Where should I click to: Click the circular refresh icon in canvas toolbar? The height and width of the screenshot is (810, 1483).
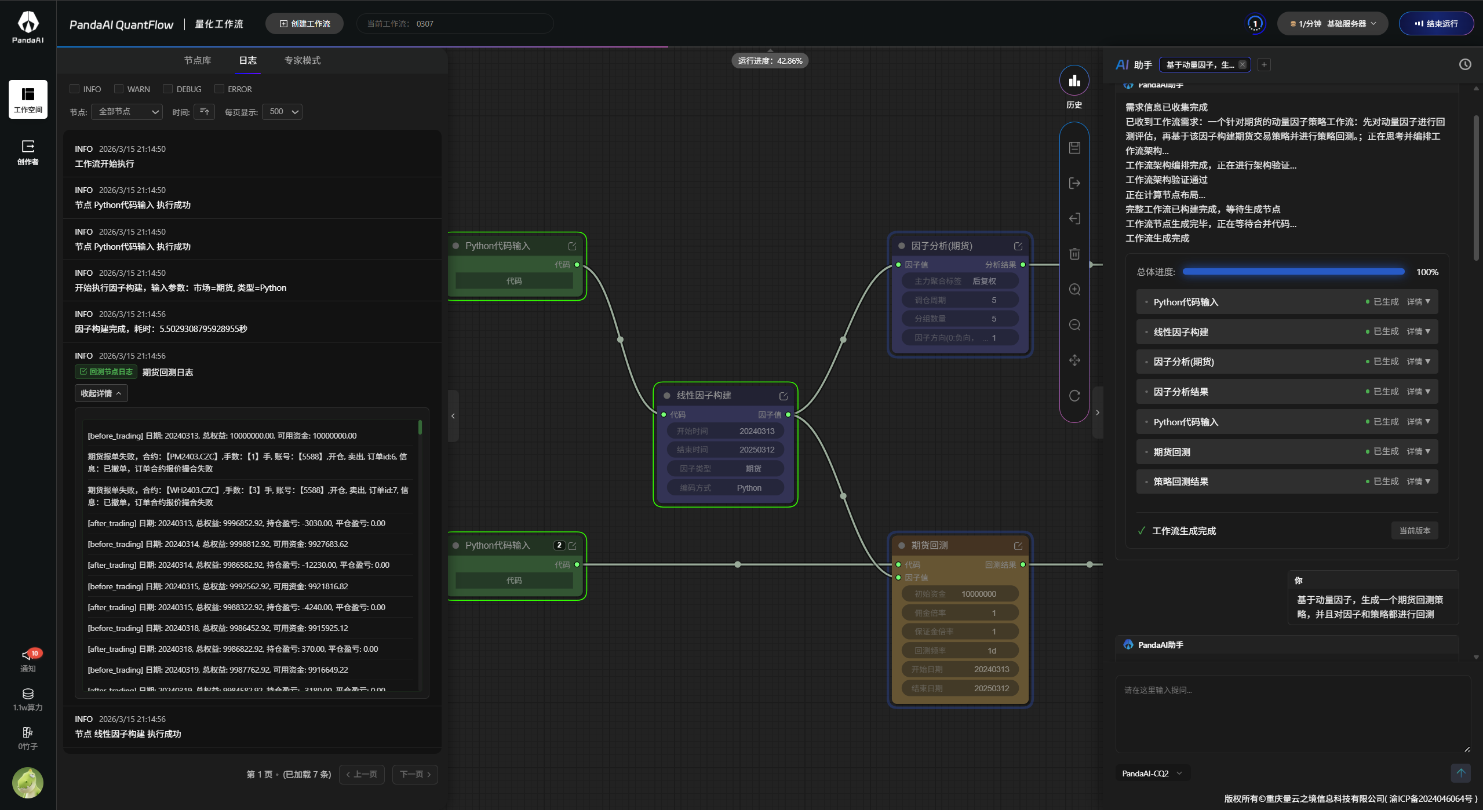coord(1074,396)
